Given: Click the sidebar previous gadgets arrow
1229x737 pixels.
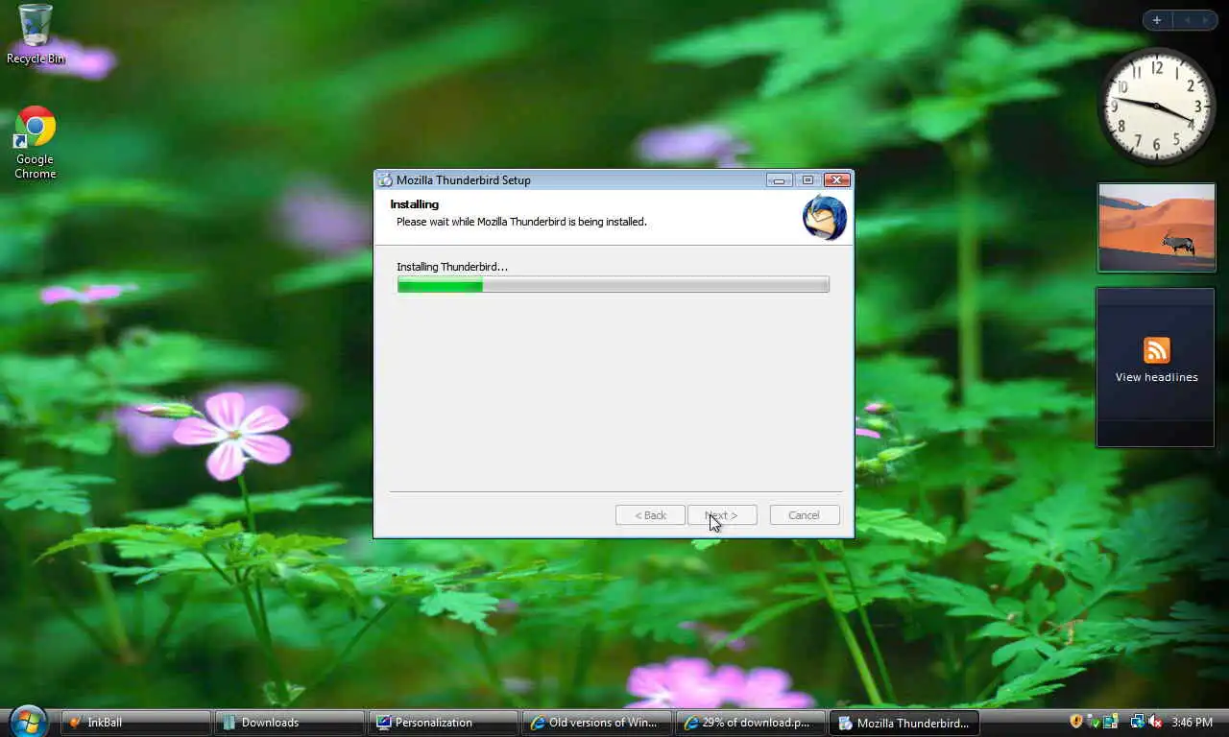Looking at the screenshot, I should [1187, 20].
